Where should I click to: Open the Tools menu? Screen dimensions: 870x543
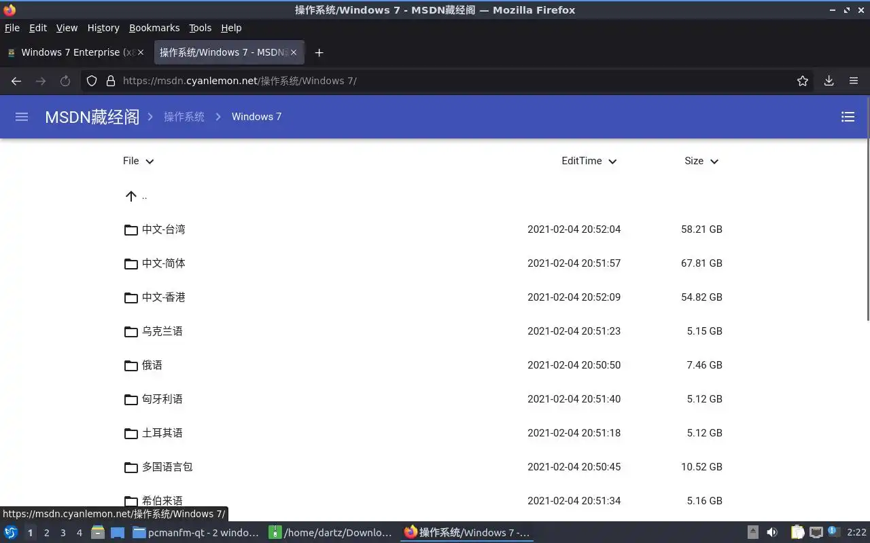tap(201, 28)
